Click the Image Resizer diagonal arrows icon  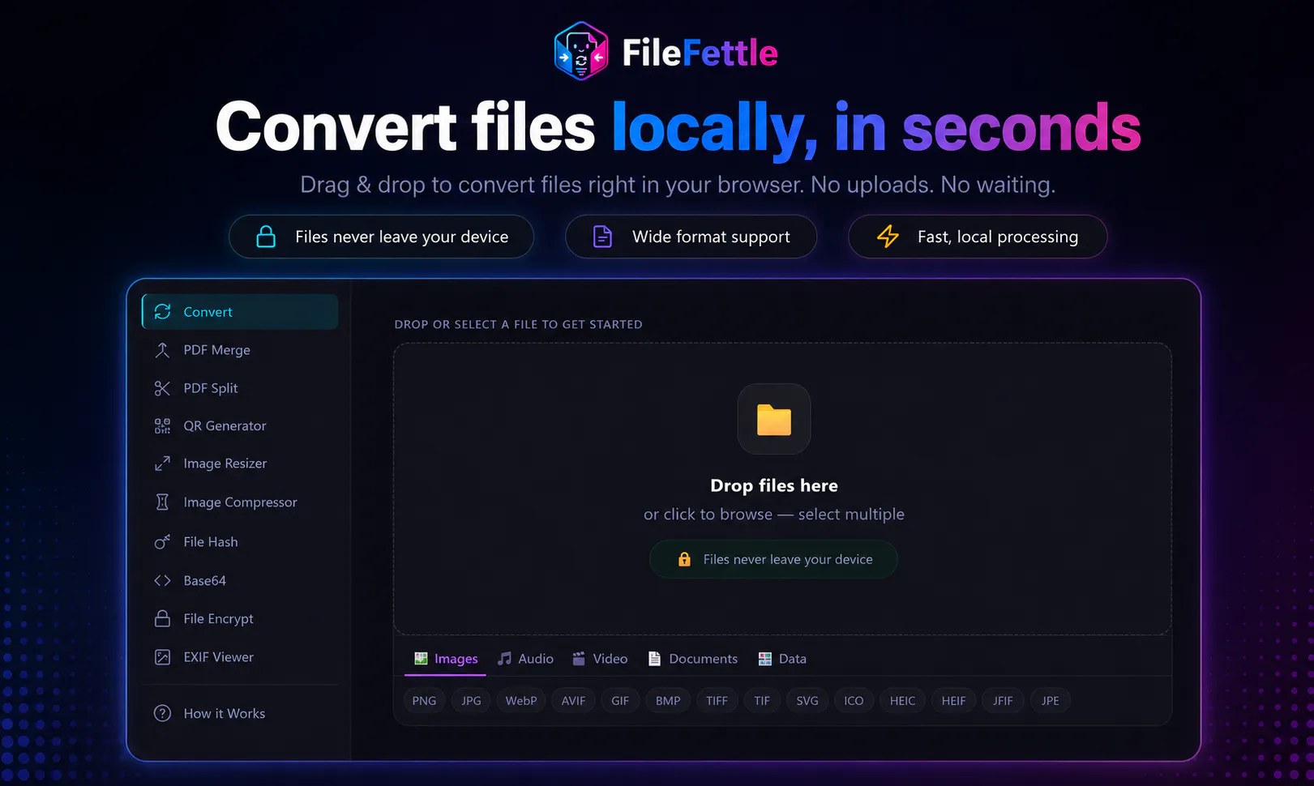click(x=162, y=463)
